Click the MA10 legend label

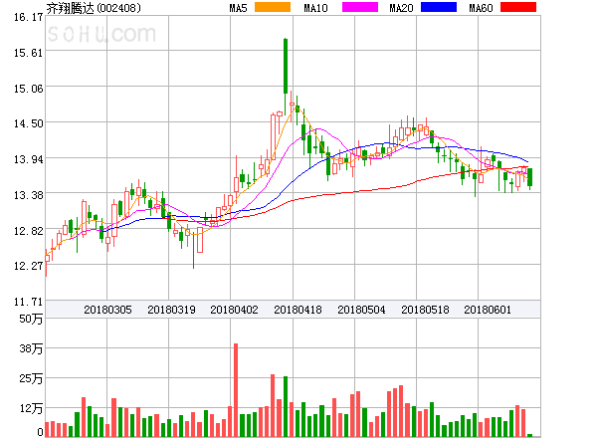pos(315,8)
